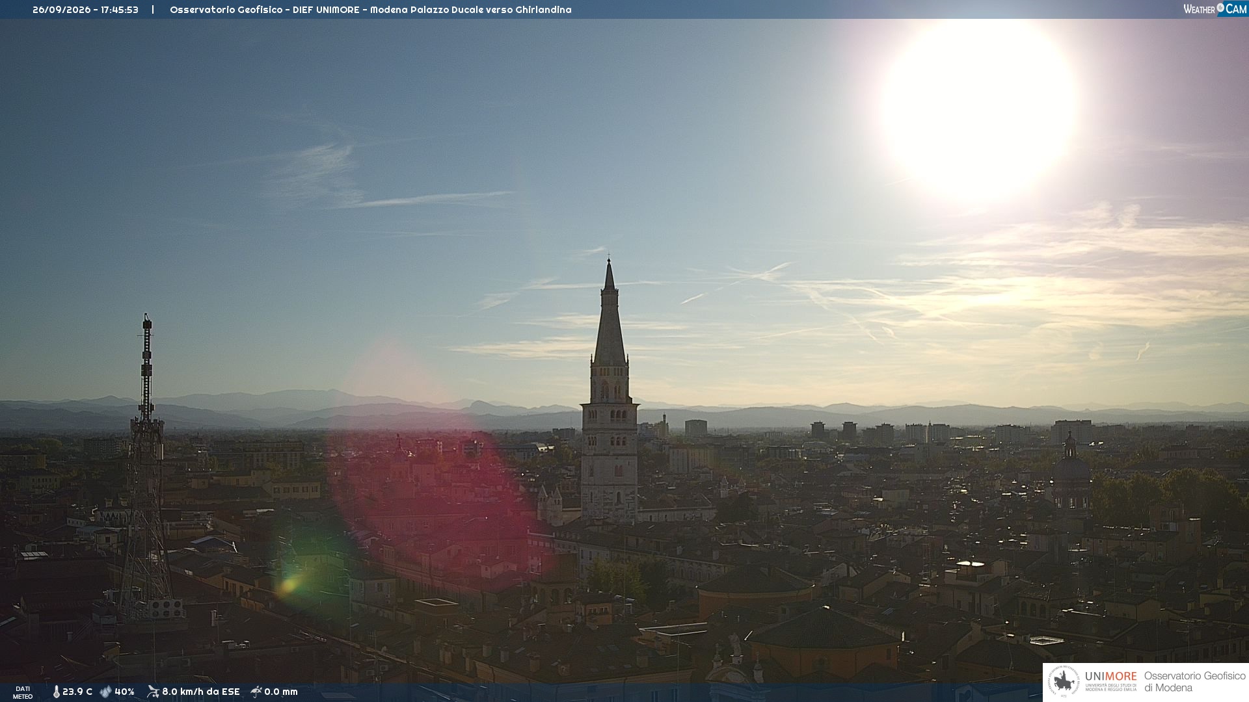Click the 40% humidity value
This screenshot has width=1249, height=702.
(124, 692)
